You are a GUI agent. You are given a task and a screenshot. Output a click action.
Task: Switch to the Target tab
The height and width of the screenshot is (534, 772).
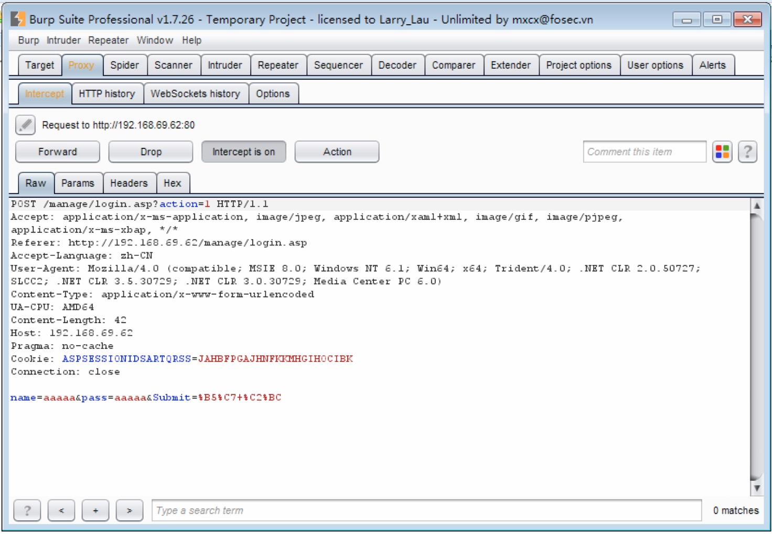40,65
